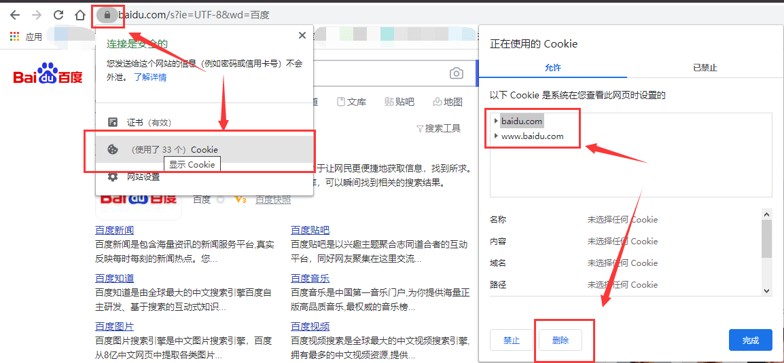The width and height of the screenshot is (784, 363).
Task: Open the 百度图片 link
Action: [x=115, y=326]
